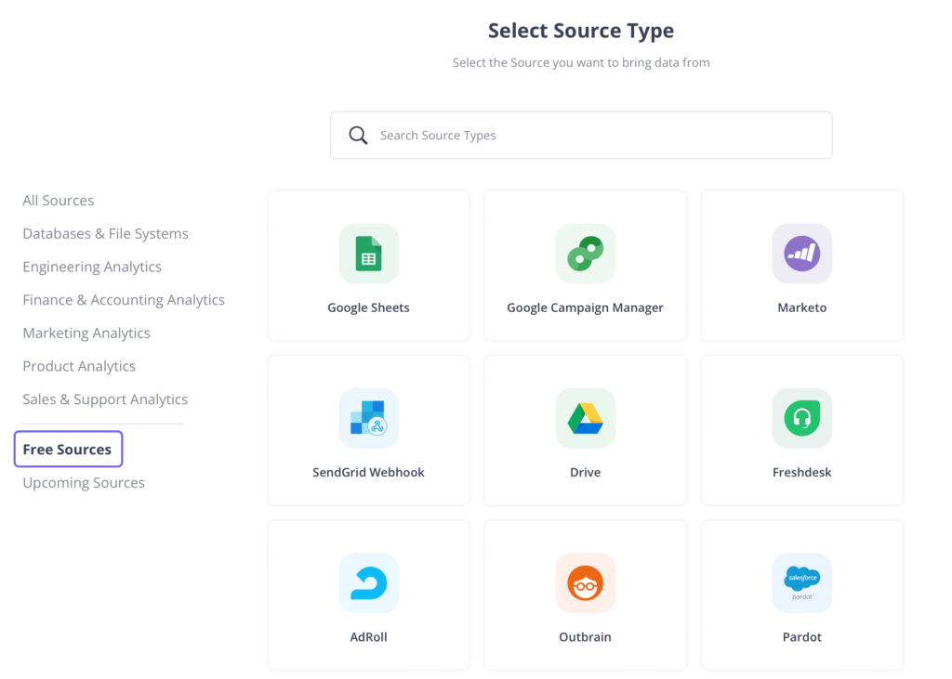952x679 pixels.
Task: Select Sales & Support Analytics category
Action: click(105, 399)
